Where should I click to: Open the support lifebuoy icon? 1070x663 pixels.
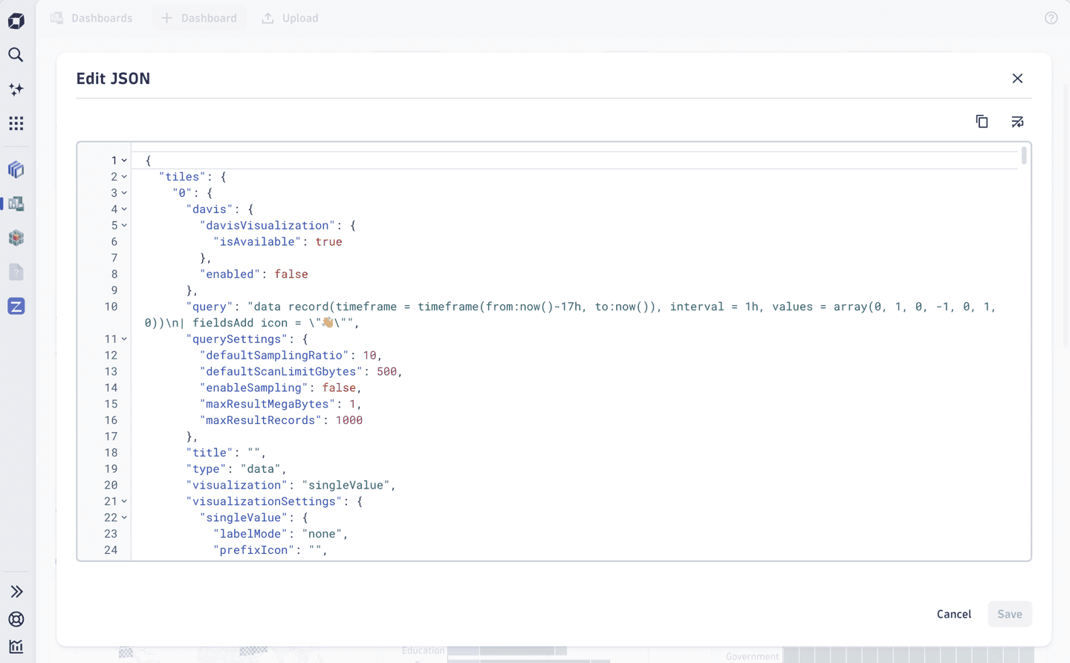click(x=16, y=619)
